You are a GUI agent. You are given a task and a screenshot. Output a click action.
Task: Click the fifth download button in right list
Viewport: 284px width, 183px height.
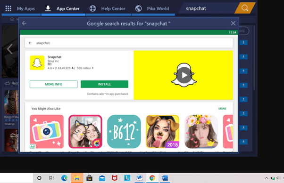243,99
